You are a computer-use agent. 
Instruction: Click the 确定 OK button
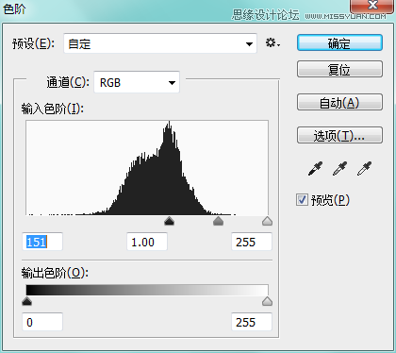[x=339, y=42]
